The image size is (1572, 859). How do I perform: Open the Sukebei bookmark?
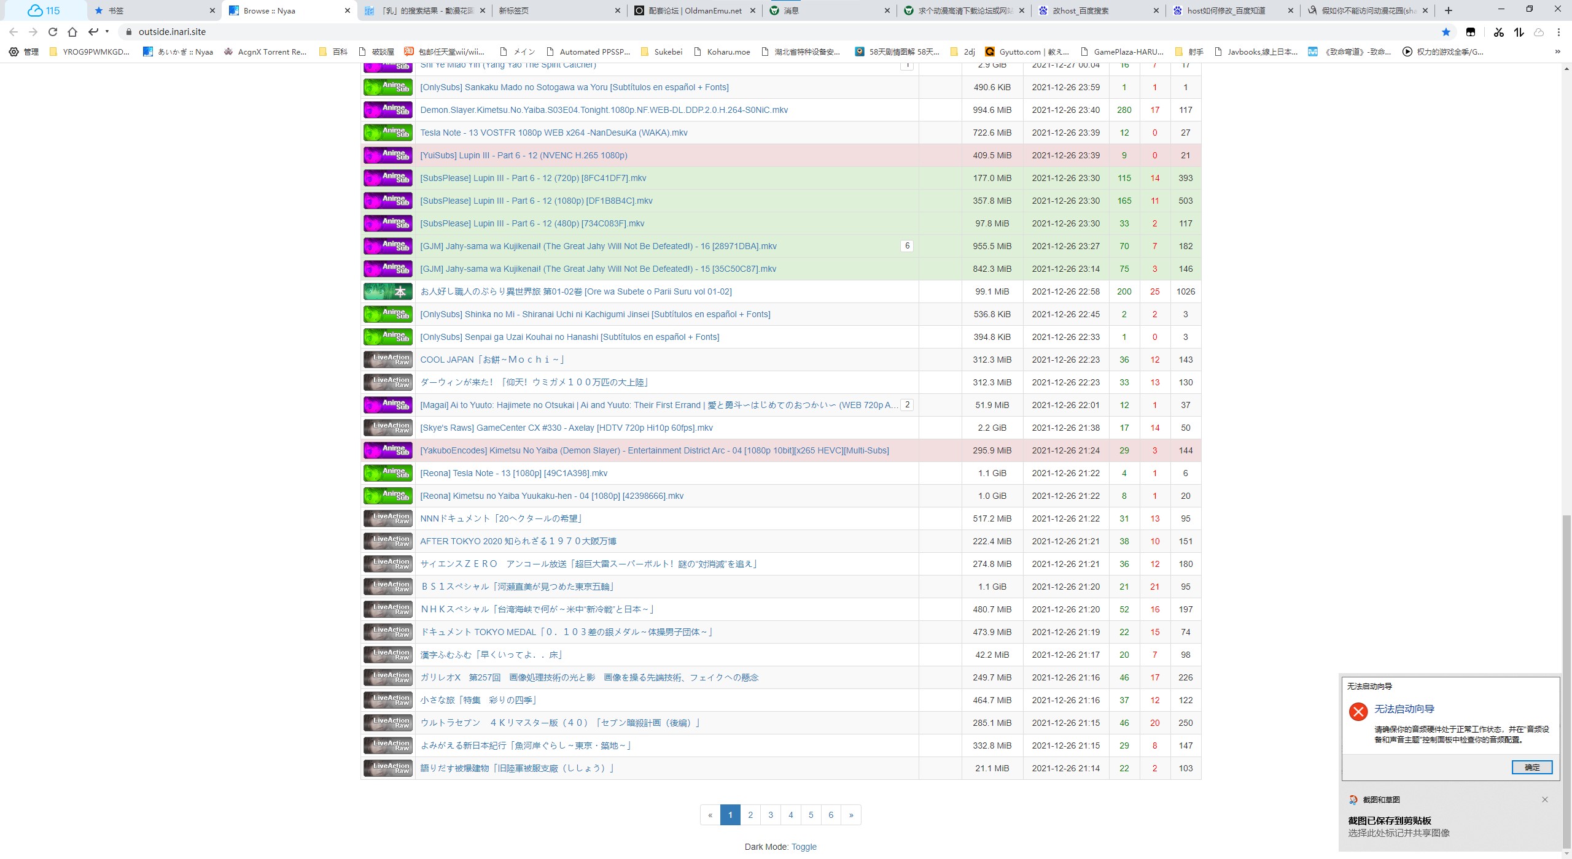661,52
